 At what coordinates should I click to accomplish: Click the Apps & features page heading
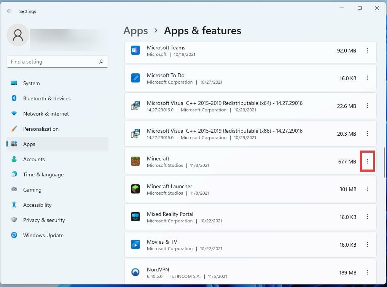coord(202,31)
